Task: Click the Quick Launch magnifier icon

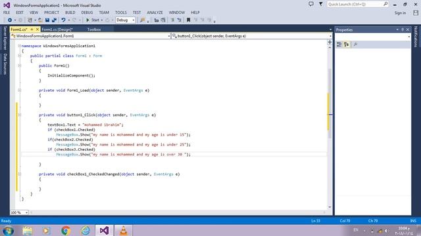Action: (x=385, y=4)
